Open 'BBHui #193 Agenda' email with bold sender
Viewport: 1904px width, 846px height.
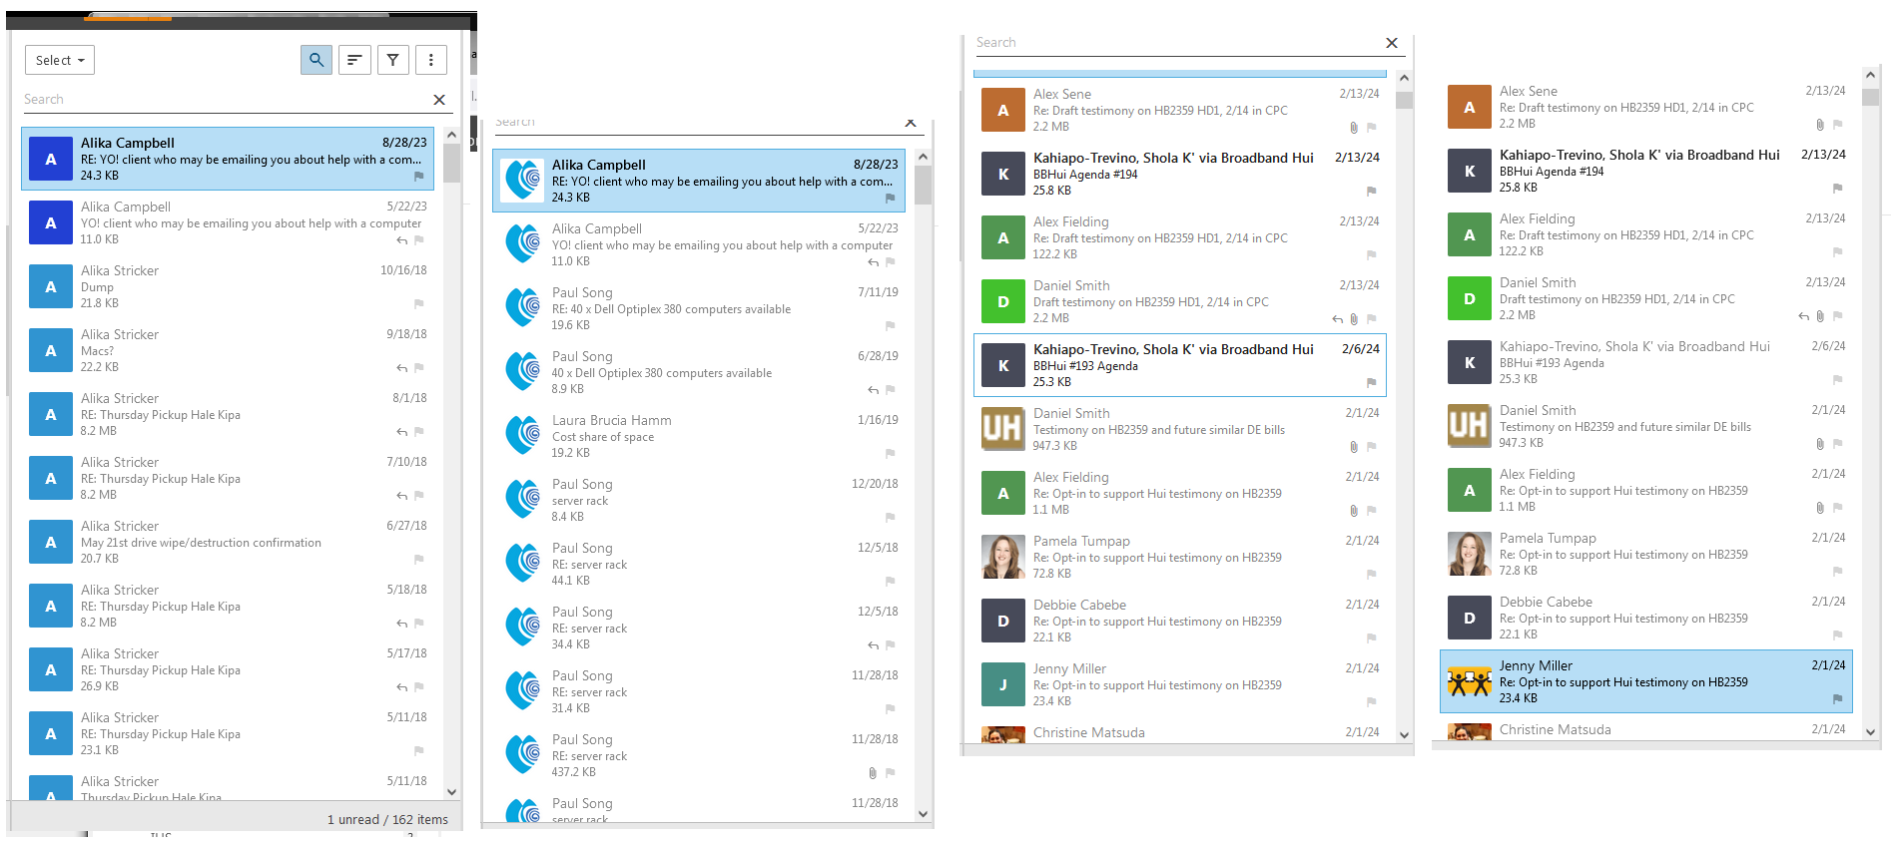[1178, 365]
